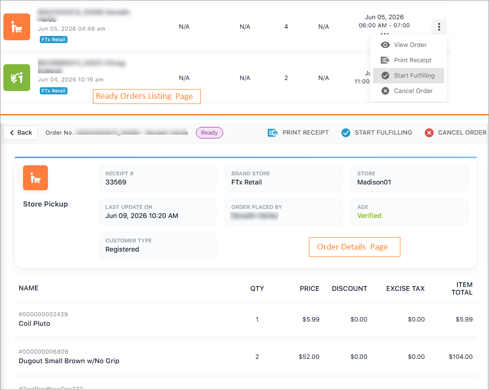Screen dimensions: 489x390
Task: Click the SKU #000000006809
Action: (x=44, y=352)
